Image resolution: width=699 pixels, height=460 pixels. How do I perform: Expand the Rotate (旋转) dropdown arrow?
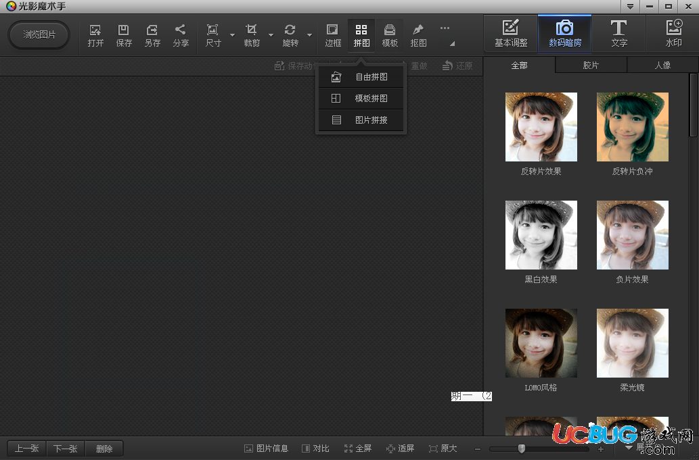pyautogui.click(x=309, y=35)
